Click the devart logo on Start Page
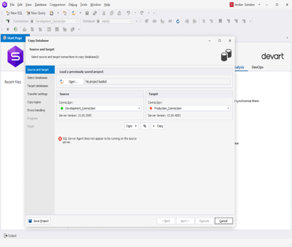292x247 pixels. coord(273,56)
